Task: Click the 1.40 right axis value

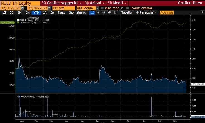Action: pyautogui.click(x=194, y=20)
